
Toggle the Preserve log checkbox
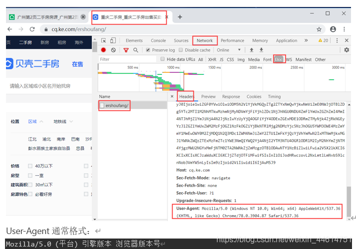(x=148, y=50)
